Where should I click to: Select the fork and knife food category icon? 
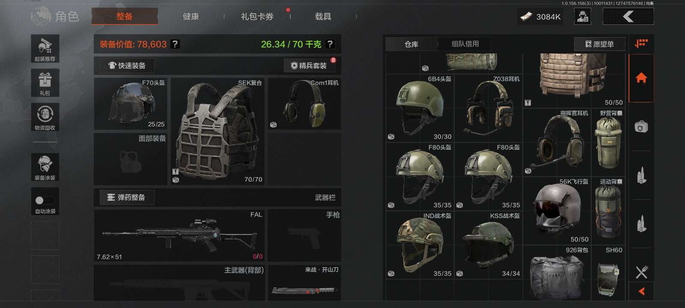point(641,272)
